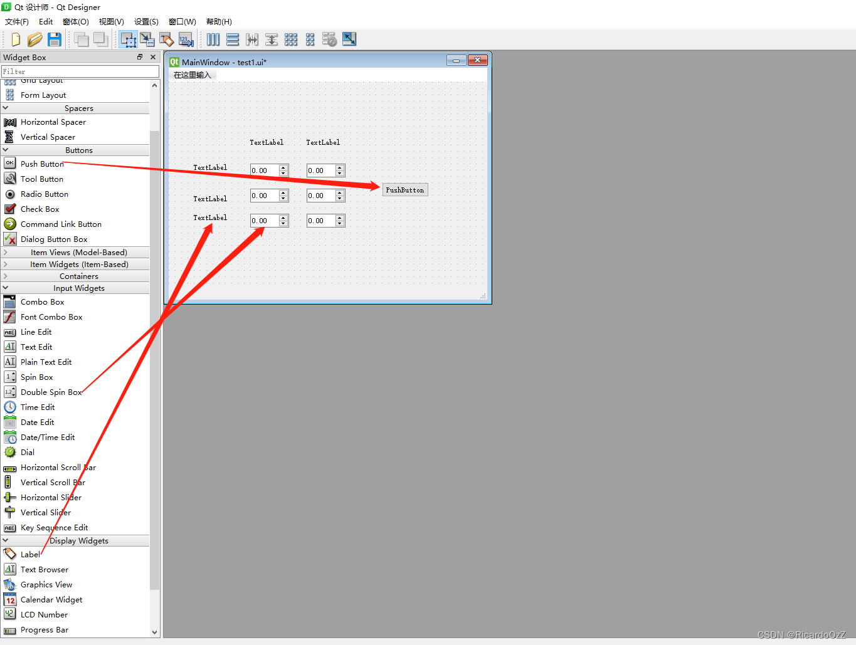
Task: Apply Lay Out in a Grid icon
Action: click(291, 39)
